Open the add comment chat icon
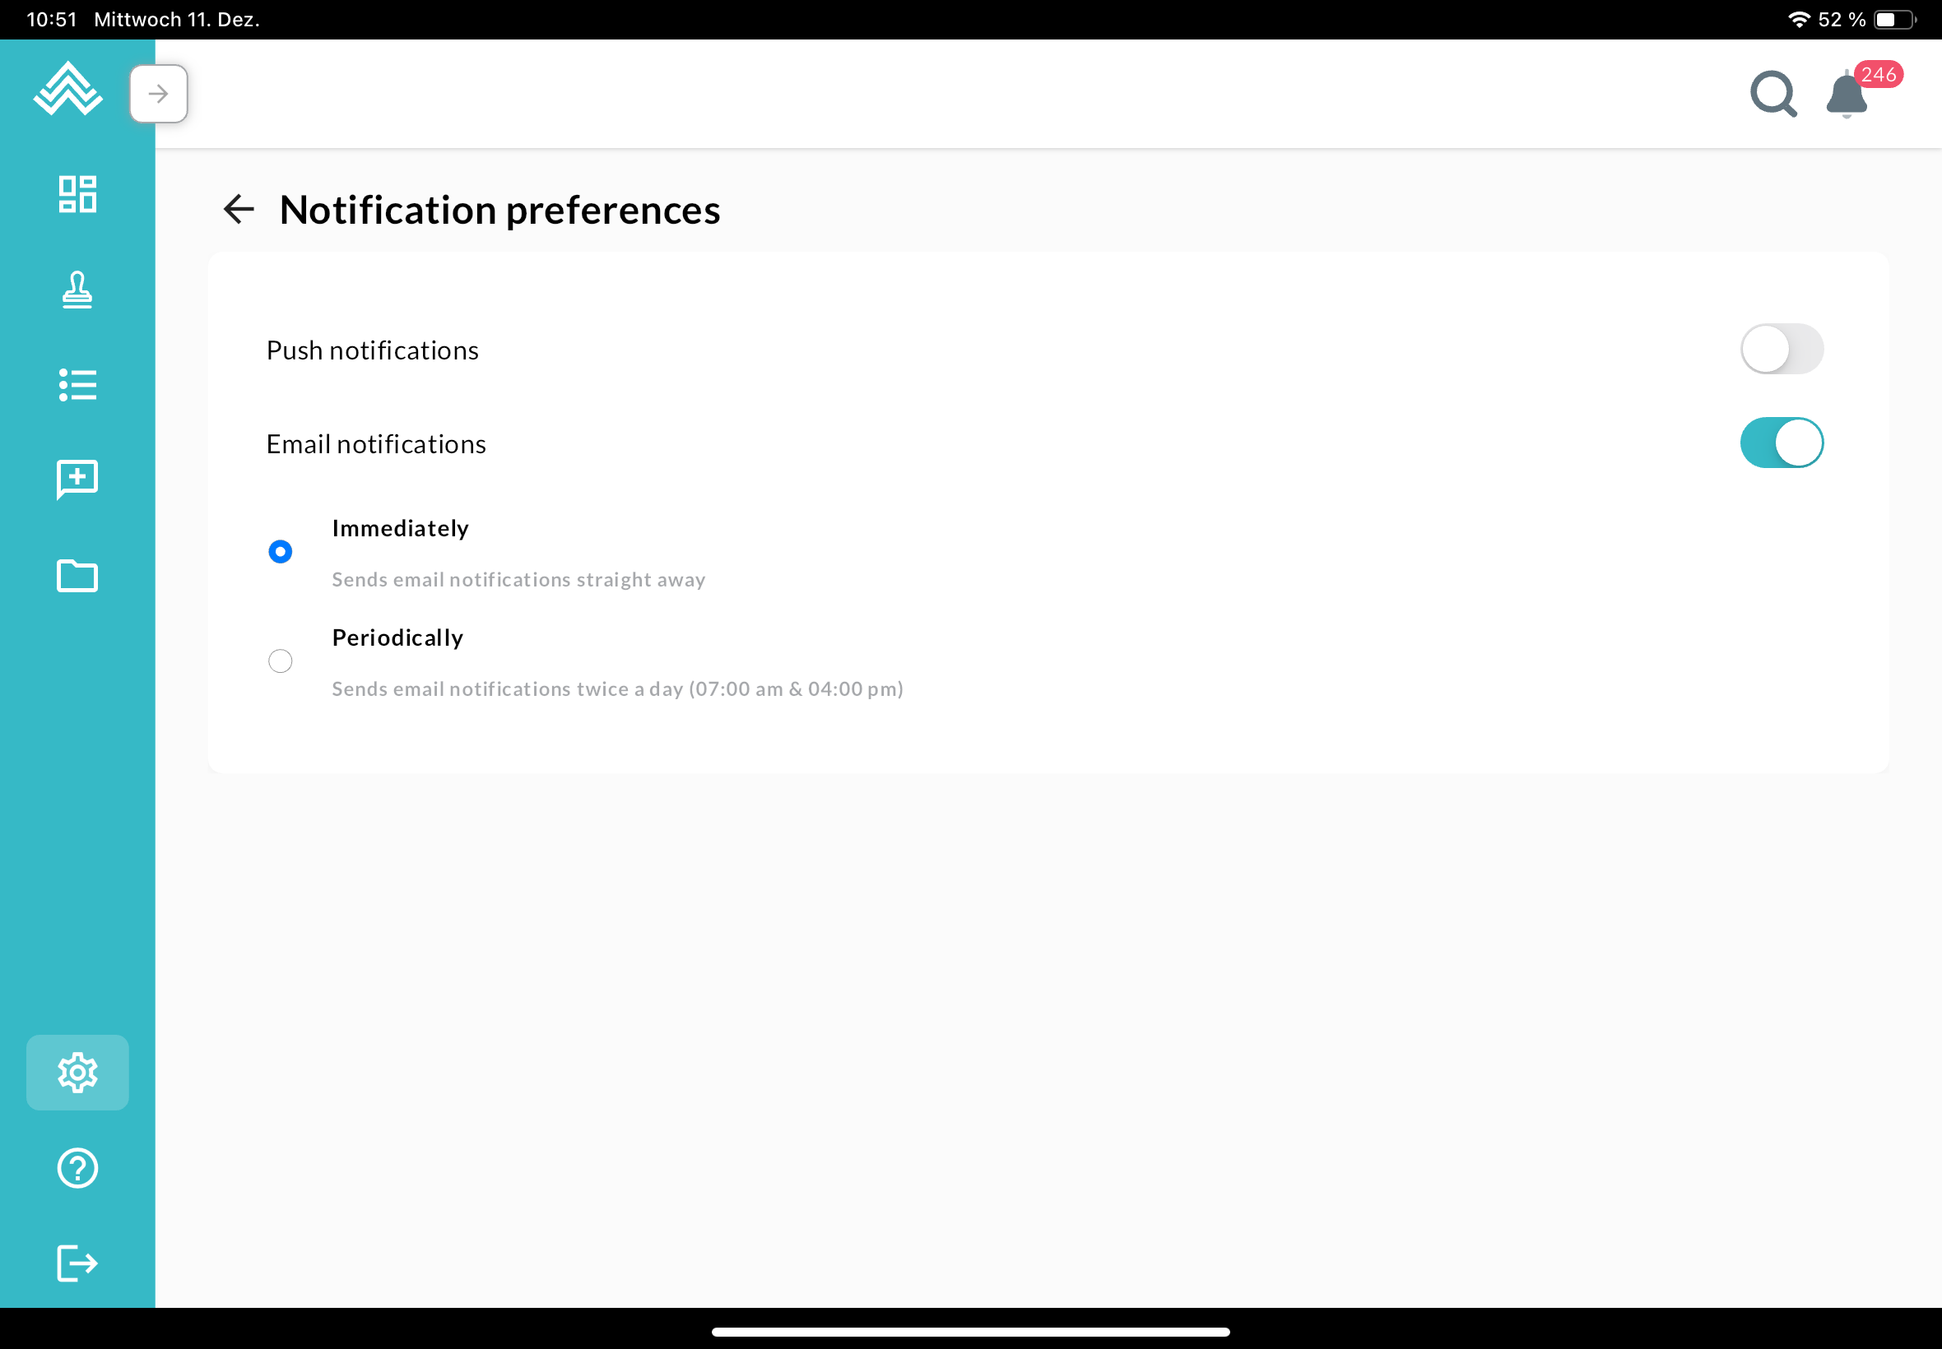This screenshot has height=1349, width=1942. click(x=77, y=480)
